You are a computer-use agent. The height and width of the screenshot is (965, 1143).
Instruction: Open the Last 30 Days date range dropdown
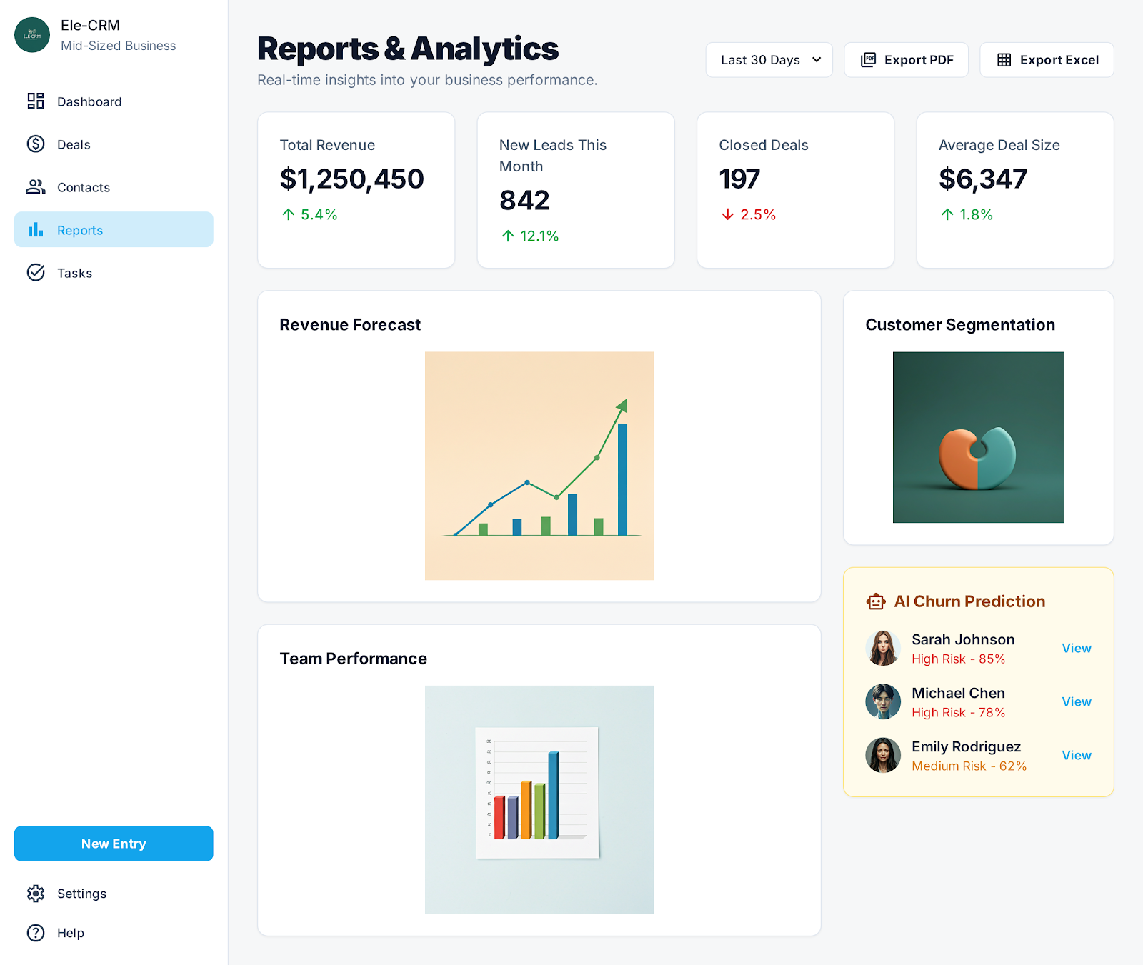[x=769, y=59]
